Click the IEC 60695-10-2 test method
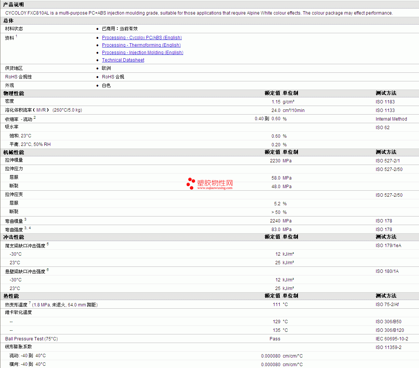Image resolution: width=419 pixels, height=368 pixels. [392, 339]
